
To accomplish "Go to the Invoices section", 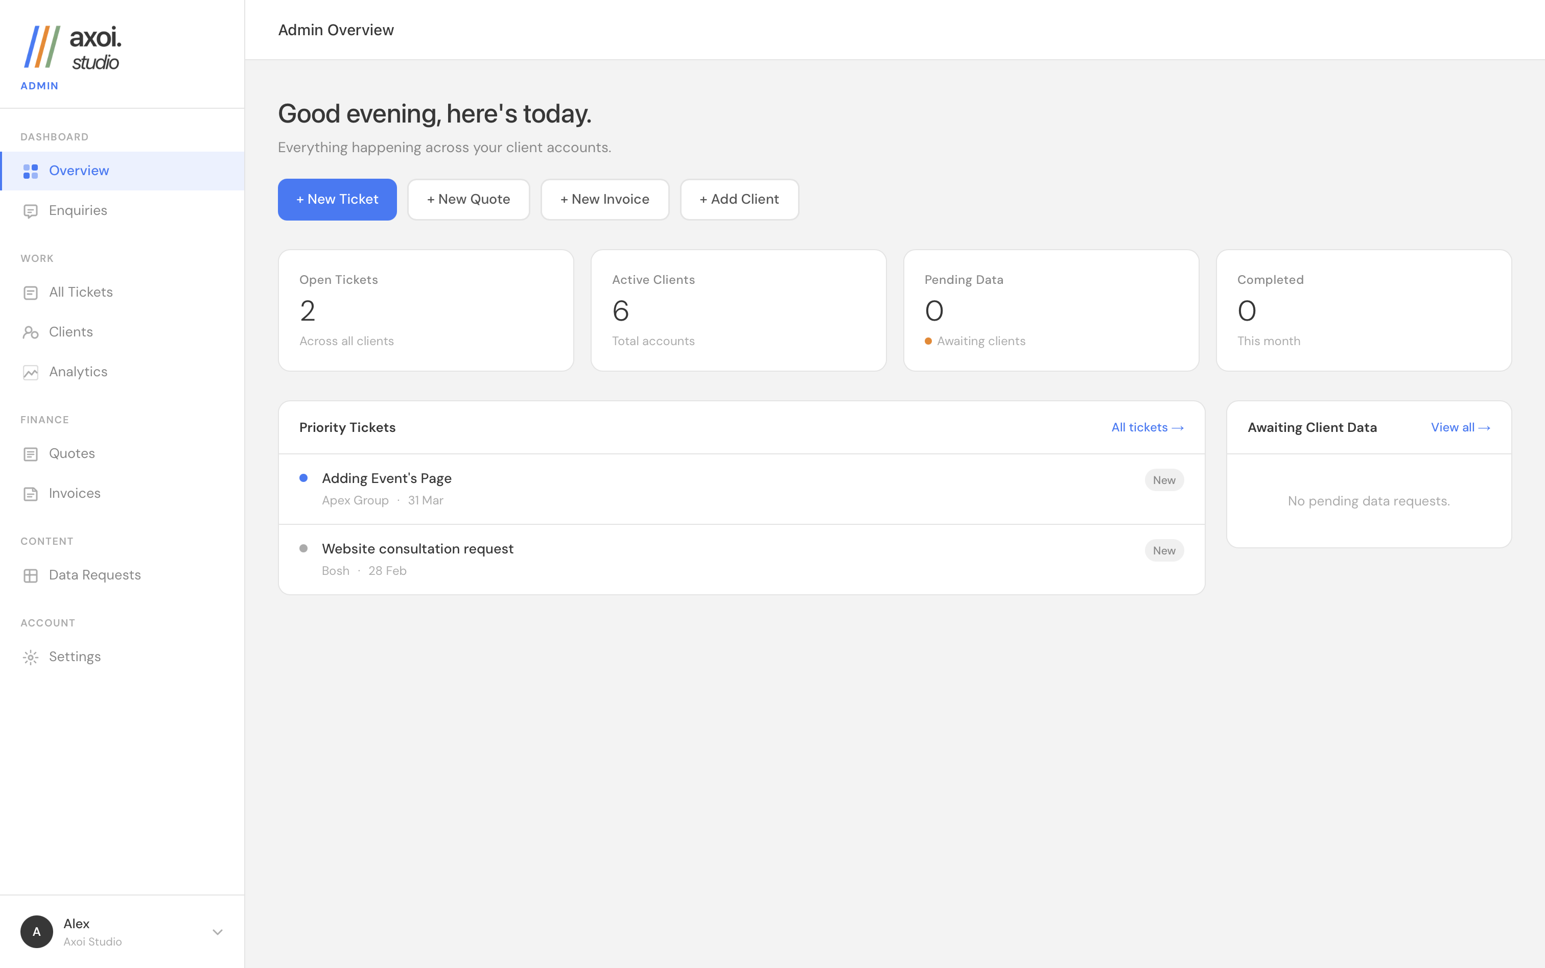I will click(74, 493).
